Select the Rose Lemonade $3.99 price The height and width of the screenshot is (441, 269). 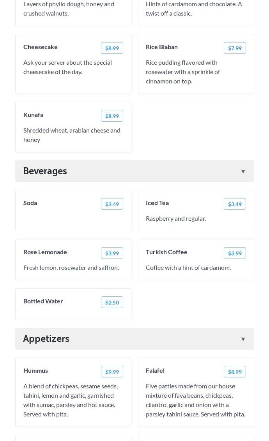112,253
